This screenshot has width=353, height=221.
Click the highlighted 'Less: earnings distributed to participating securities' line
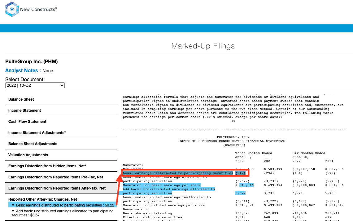[x=178, y=173]
